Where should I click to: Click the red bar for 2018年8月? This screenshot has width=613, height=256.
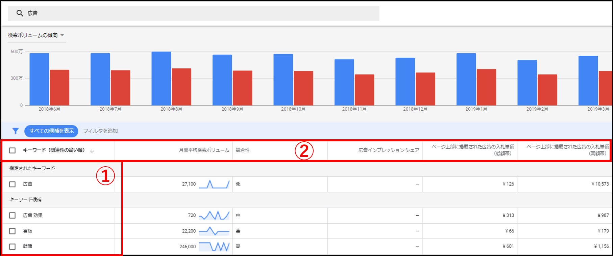181,87
